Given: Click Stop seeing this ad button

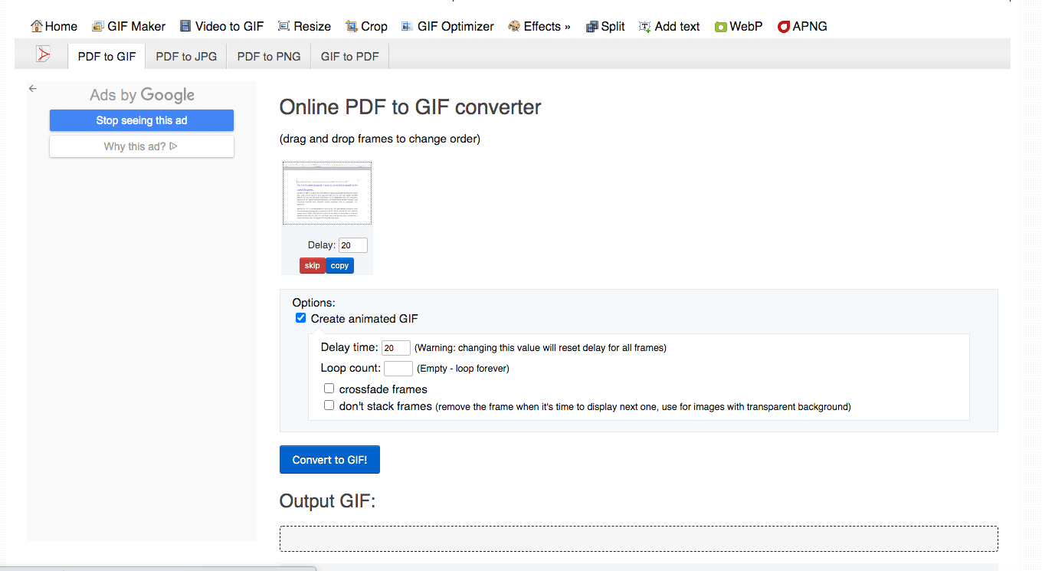Looking at the screenshot, I should coord(142,120).
